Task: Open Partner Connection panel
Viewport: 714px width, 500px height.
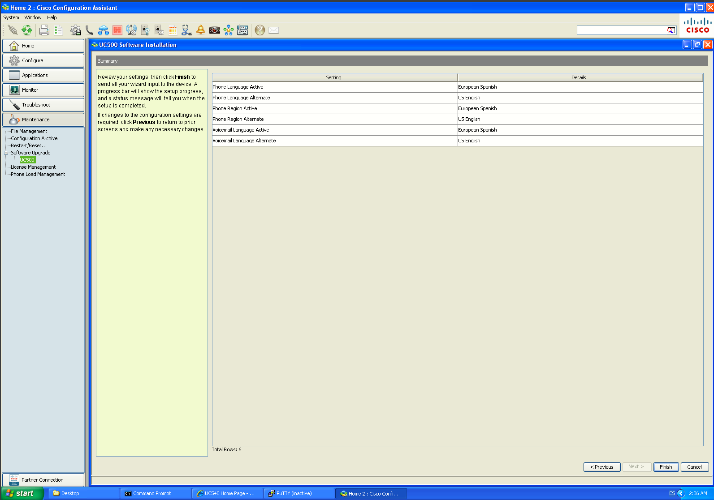Action: (x=43, y=480)
